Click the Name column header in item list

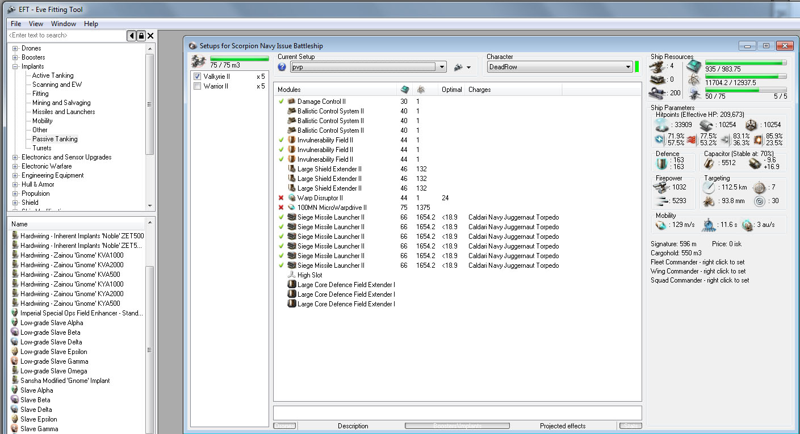(x=77, y=224)
